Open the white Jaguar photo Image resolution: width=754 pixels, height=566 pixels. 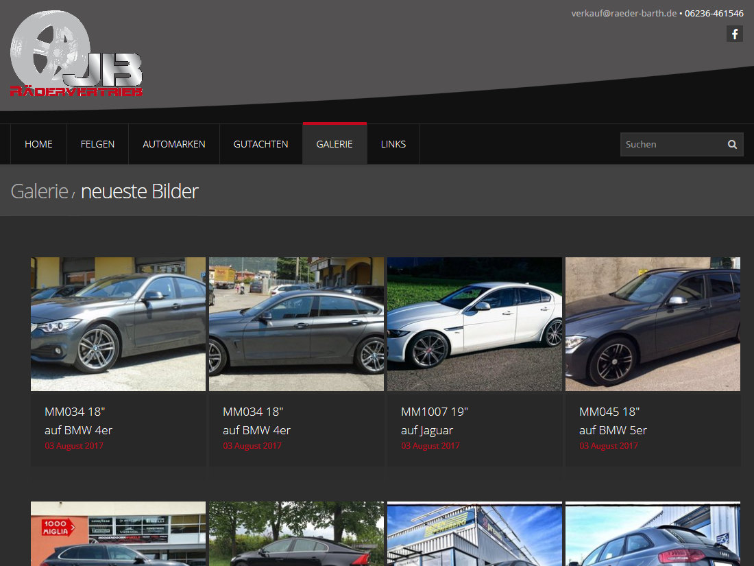[474, 324]
